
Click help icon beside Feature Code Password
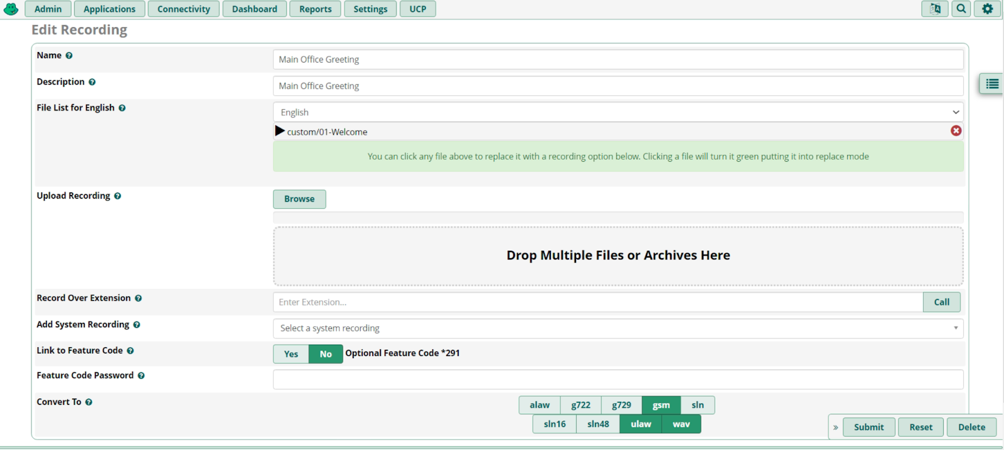[x=141, y=376]
